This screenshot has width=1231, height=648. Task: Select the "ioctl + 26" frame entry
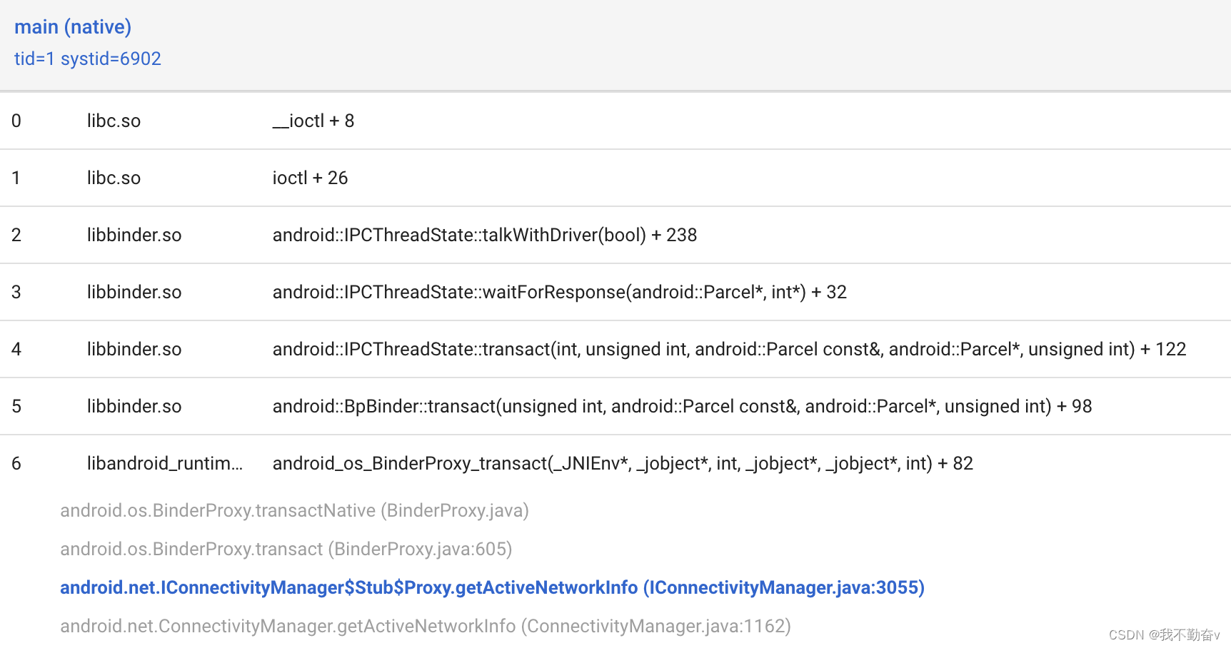coord(310,178)
